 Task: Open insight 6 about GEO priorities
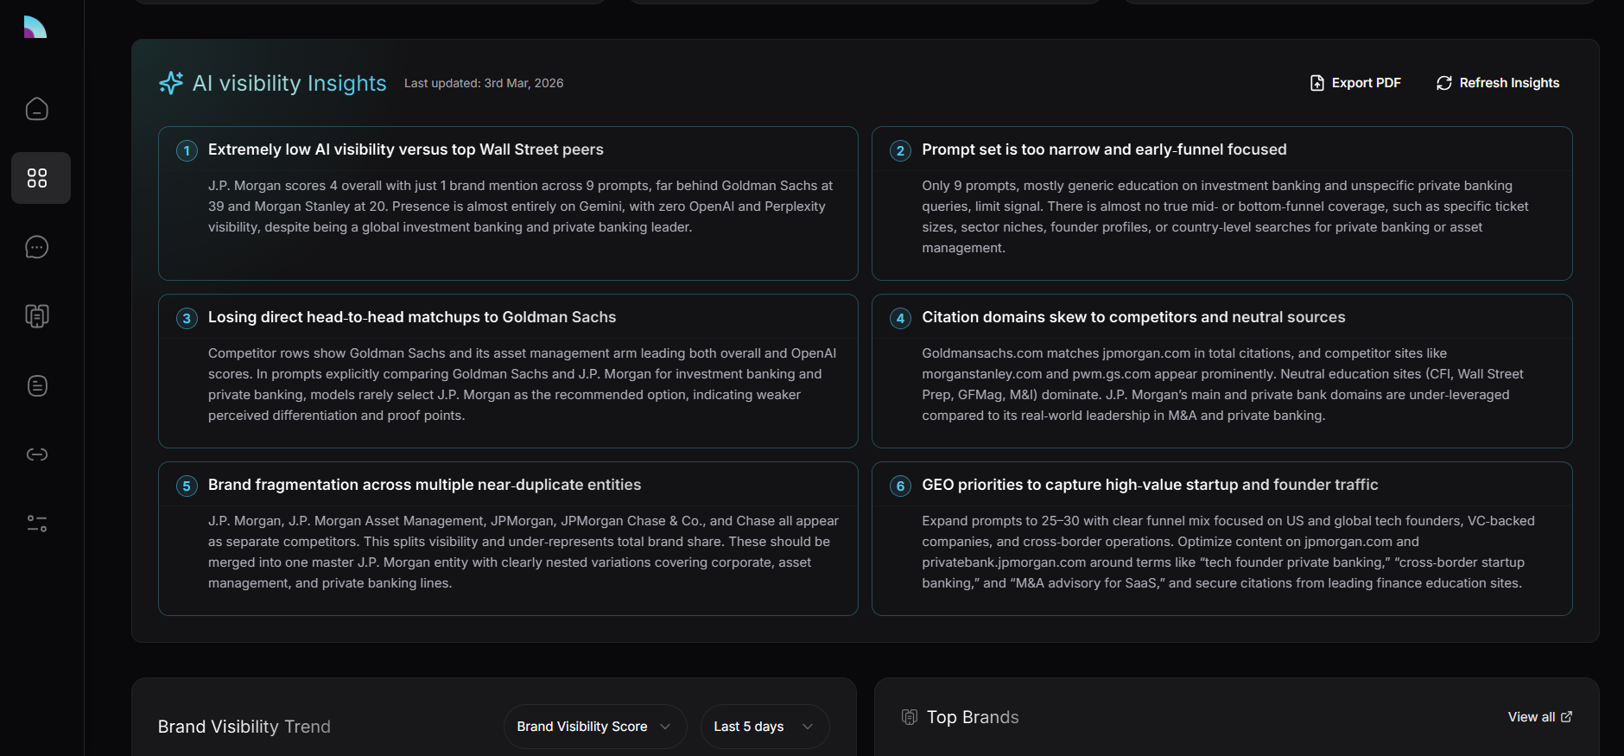1221,538
